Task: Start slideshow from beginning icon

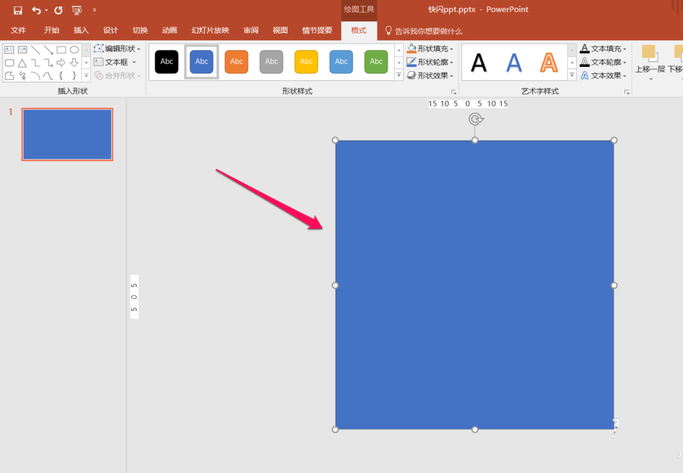Action: coord(76,10)
